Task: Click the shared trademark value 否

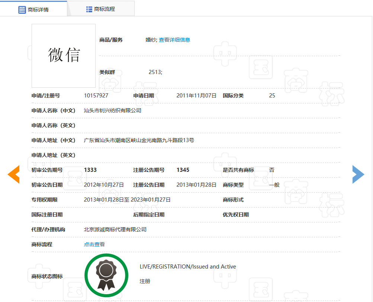Action: pyautogui.click(x=272, y=170)
